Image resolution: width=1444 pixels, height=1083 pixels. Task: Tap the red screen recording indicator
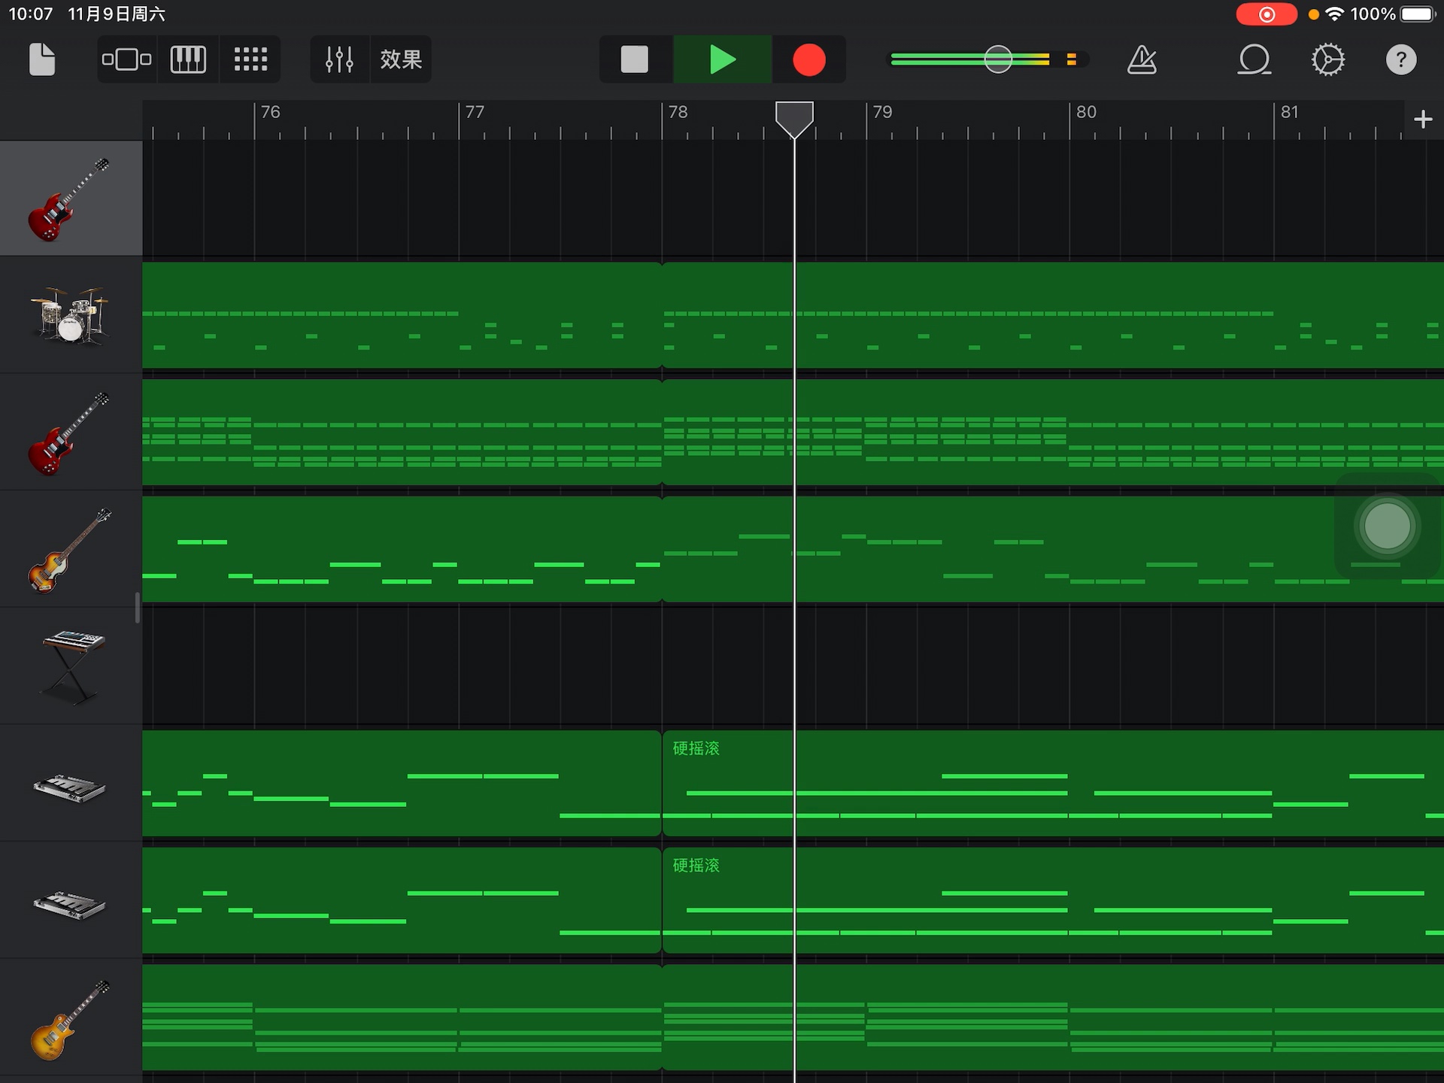[1267, 14]
